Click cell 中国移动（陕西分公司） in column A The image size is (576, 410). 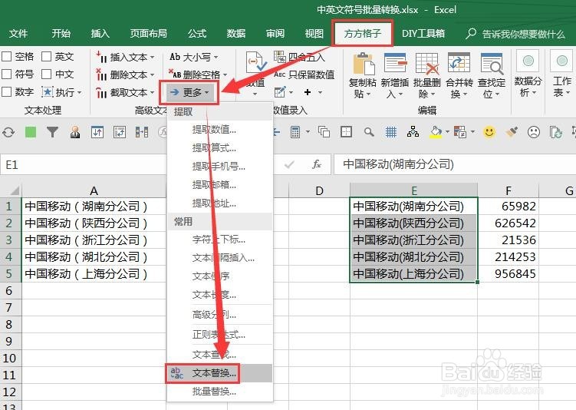click(94, 223)
